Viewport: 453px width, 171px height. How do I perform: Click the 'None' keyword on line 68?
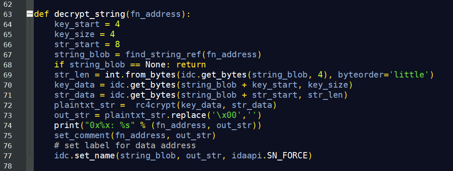pos(156,65)
